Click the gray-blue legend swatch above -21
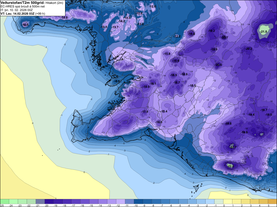This screenshot has width=277, height=207. [40, 201]
